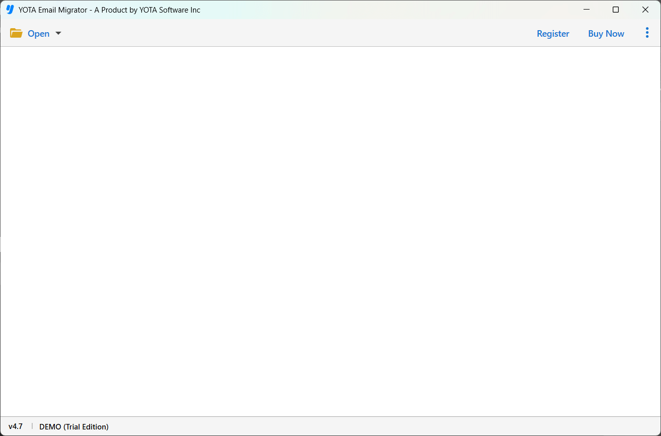The height and width of the screenshot is (436, 661).
Task: Click the v4.7 version label
Action: [16, 426]
